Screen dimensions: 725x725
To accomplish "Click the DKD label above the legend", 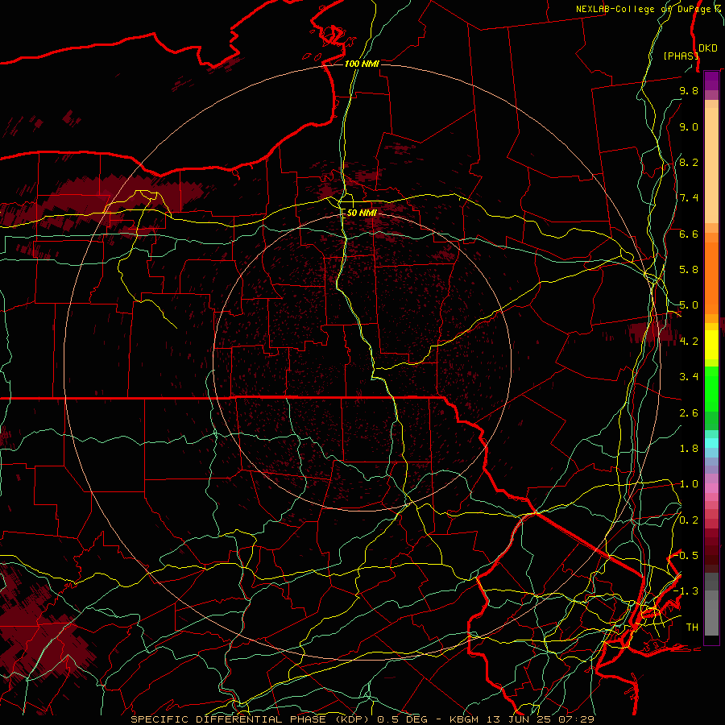I will (708, 48).
